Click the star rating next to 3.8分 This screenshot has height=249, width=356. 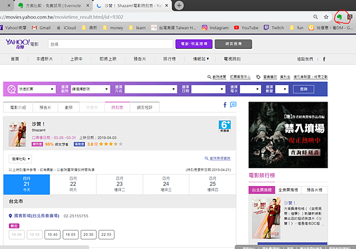pyautogui.click(x=111, y=144)
